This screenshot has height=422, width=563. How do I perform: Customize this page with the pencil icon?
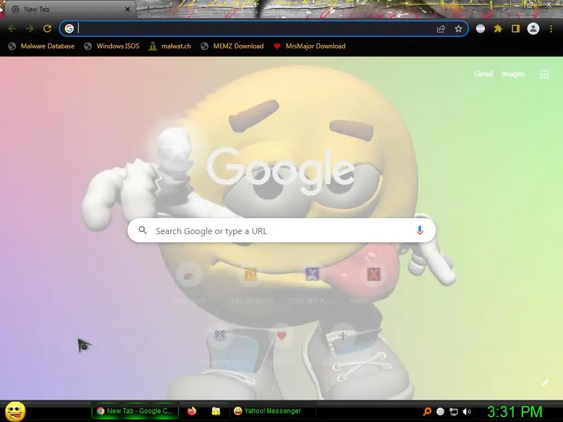tap(545, 382)
